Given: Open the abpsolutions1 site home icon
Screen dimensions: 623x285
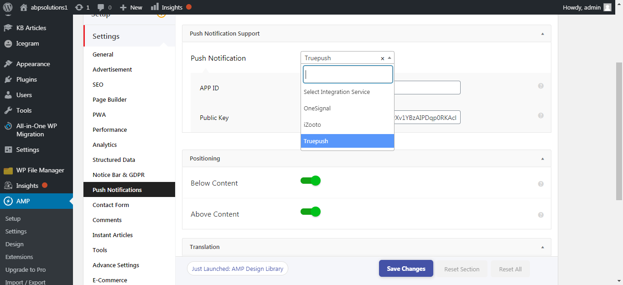Looking at the screenshot, I should [24, 7].
